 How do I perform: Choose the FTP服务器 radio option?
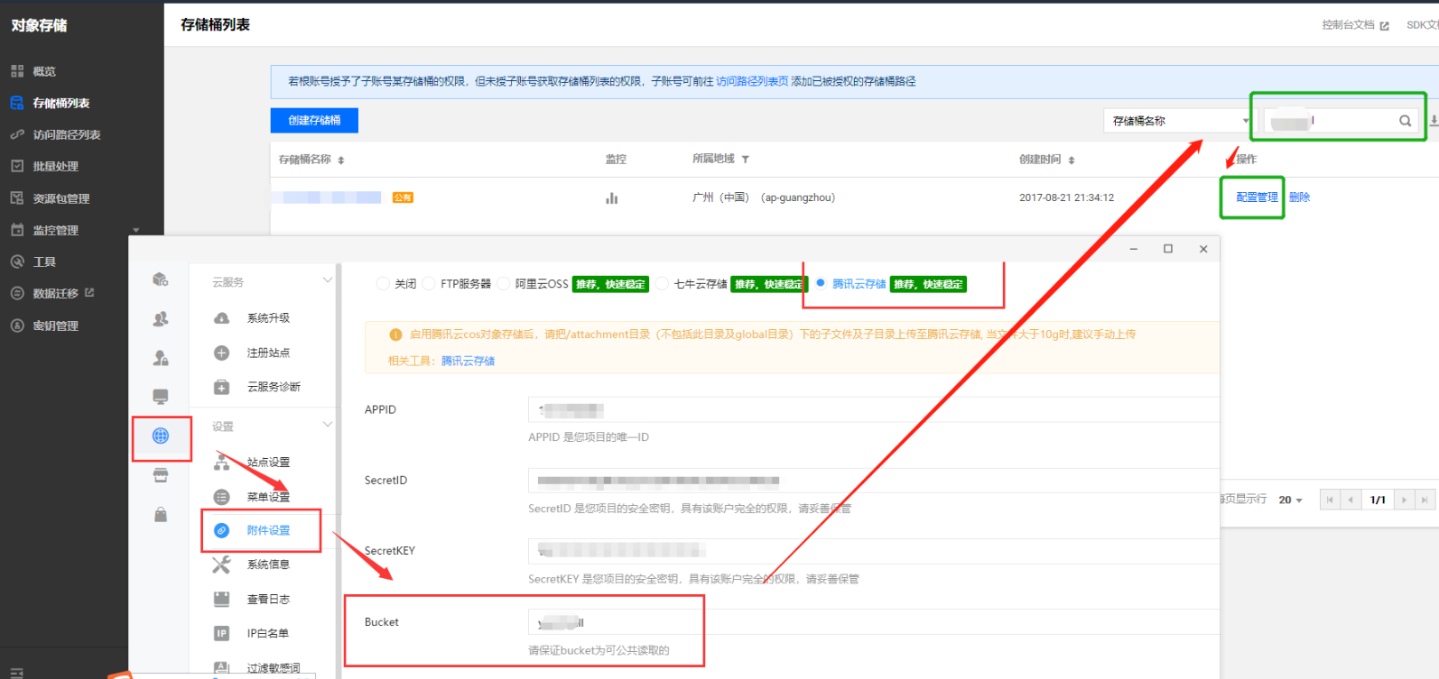[429, 284]
